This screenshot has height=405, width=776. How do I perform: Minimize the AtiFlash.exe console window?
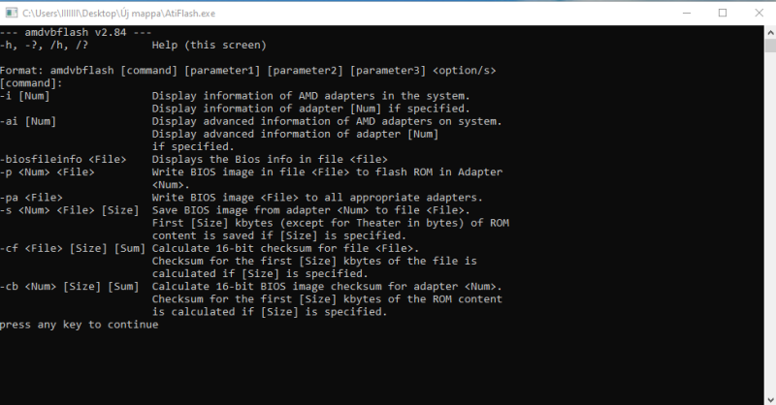click(x=687, y=13)
